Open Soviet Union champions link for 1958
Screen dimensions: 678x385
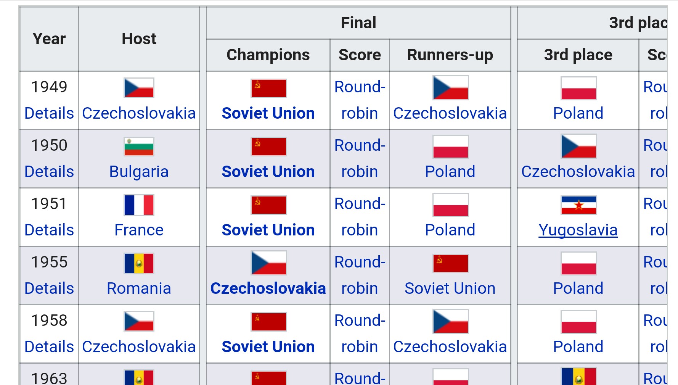coord(268,347)
